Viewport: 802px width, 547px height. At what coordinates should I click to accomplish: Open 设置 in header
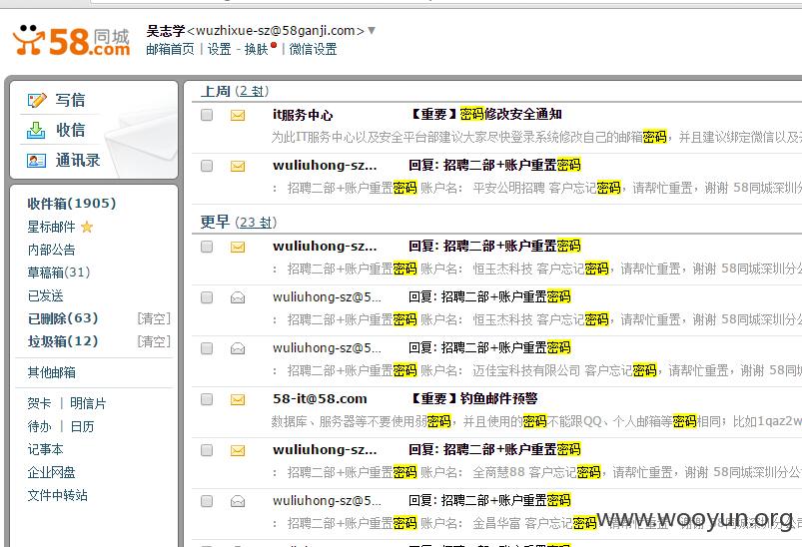pos(219,49)
